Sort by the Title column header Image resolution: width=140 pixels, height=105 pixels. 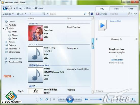69,19
